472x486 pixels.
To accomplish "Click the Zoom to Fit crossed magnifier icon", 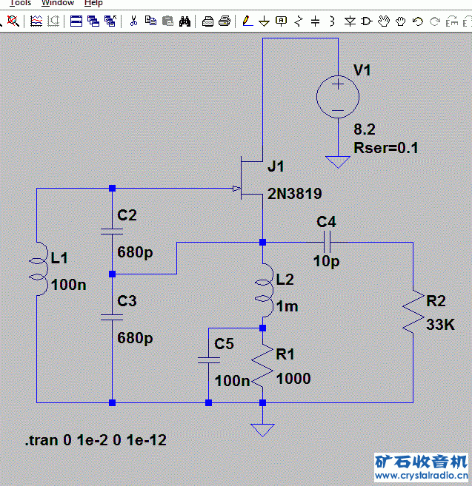I will (x=13, y=21).
